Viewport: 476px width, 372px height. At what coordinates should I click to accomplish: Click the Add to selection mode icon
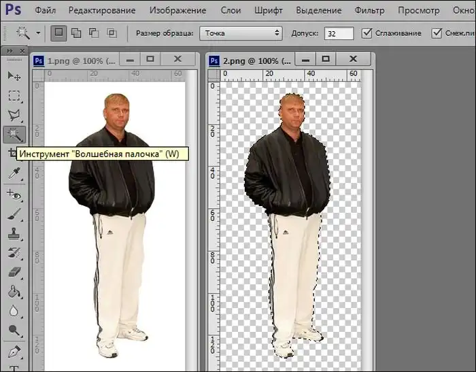pos(76,33)
